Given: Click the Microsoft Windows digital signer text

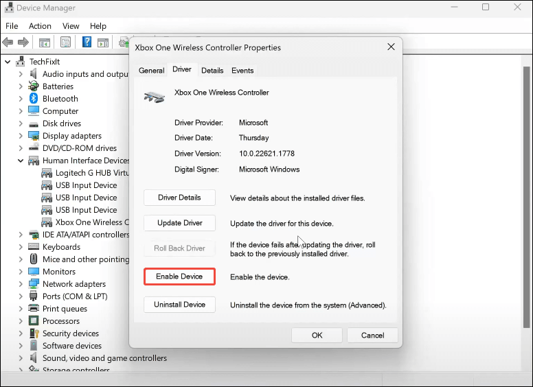Looking at the screenshot, I should (x=269, y=169).
